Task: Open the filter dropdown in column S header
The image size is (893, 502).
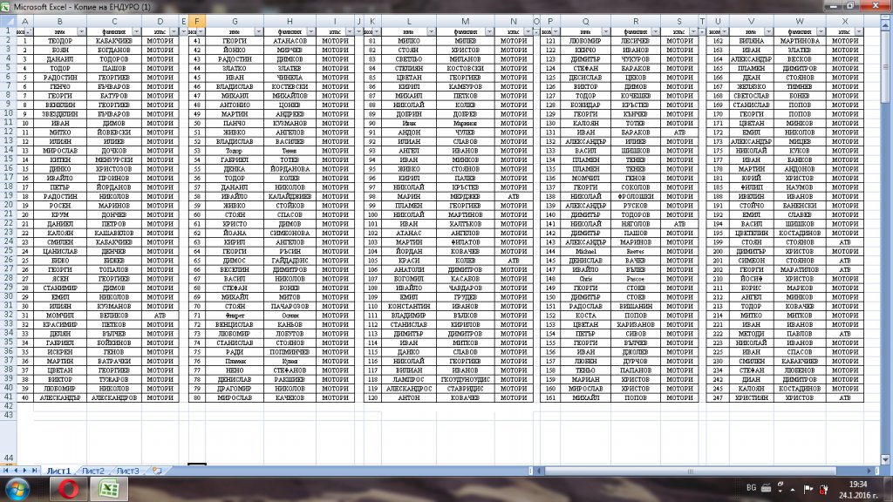Action: pyautogui.click(x=693, y=32)
